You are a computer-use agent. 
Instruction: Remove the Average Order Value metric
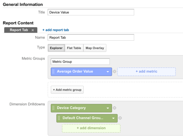tap(114, 72)
